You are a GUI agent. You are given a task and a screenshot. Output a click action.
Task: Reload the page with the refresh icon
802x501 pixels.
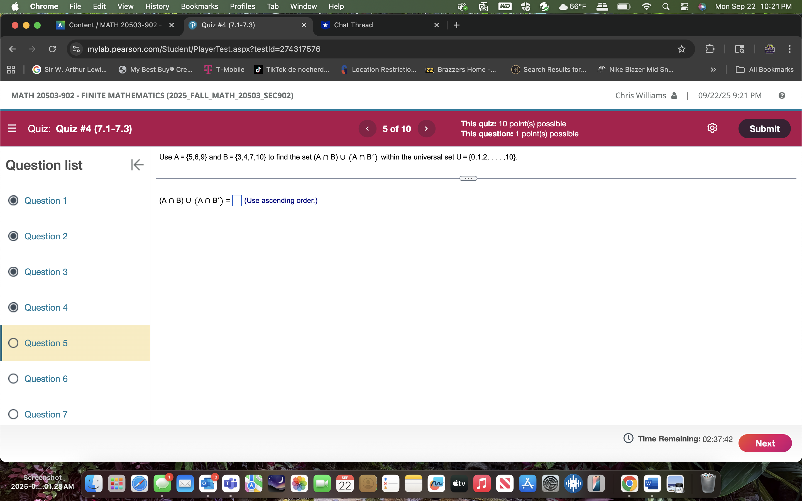pyautogui.click(x=52, y=49)
